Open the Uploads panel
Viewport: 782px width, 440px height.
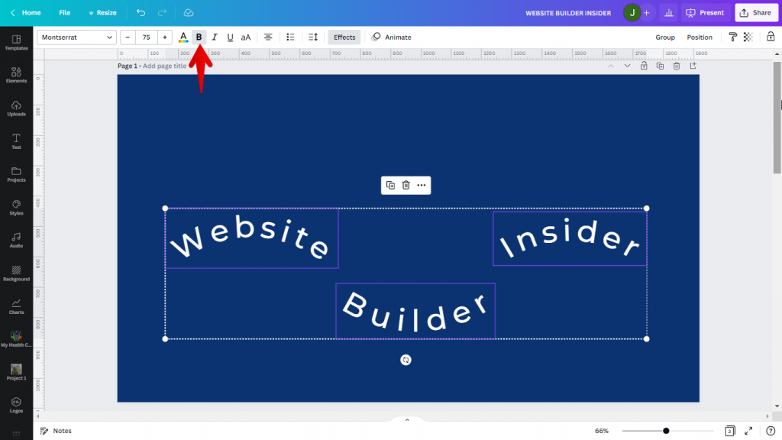click(16, 108)
